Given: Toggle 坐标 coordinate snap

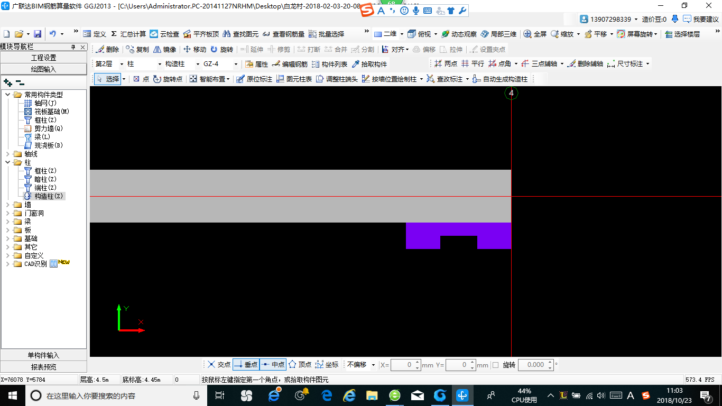Looking at the screenshot, I should point(327,365).
